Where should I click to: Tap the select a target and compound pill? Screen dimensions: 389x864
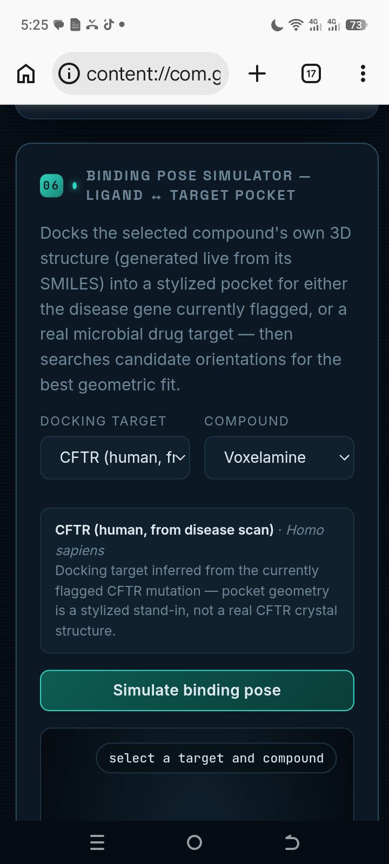click(x=216, y=758)
